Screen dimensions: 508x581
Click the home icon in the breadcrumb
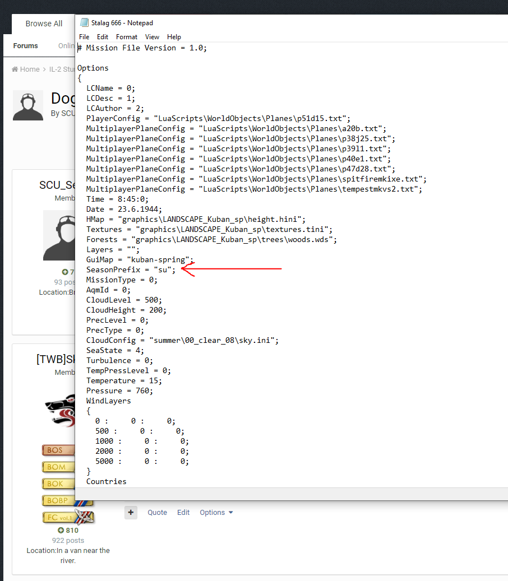point(15,69)
